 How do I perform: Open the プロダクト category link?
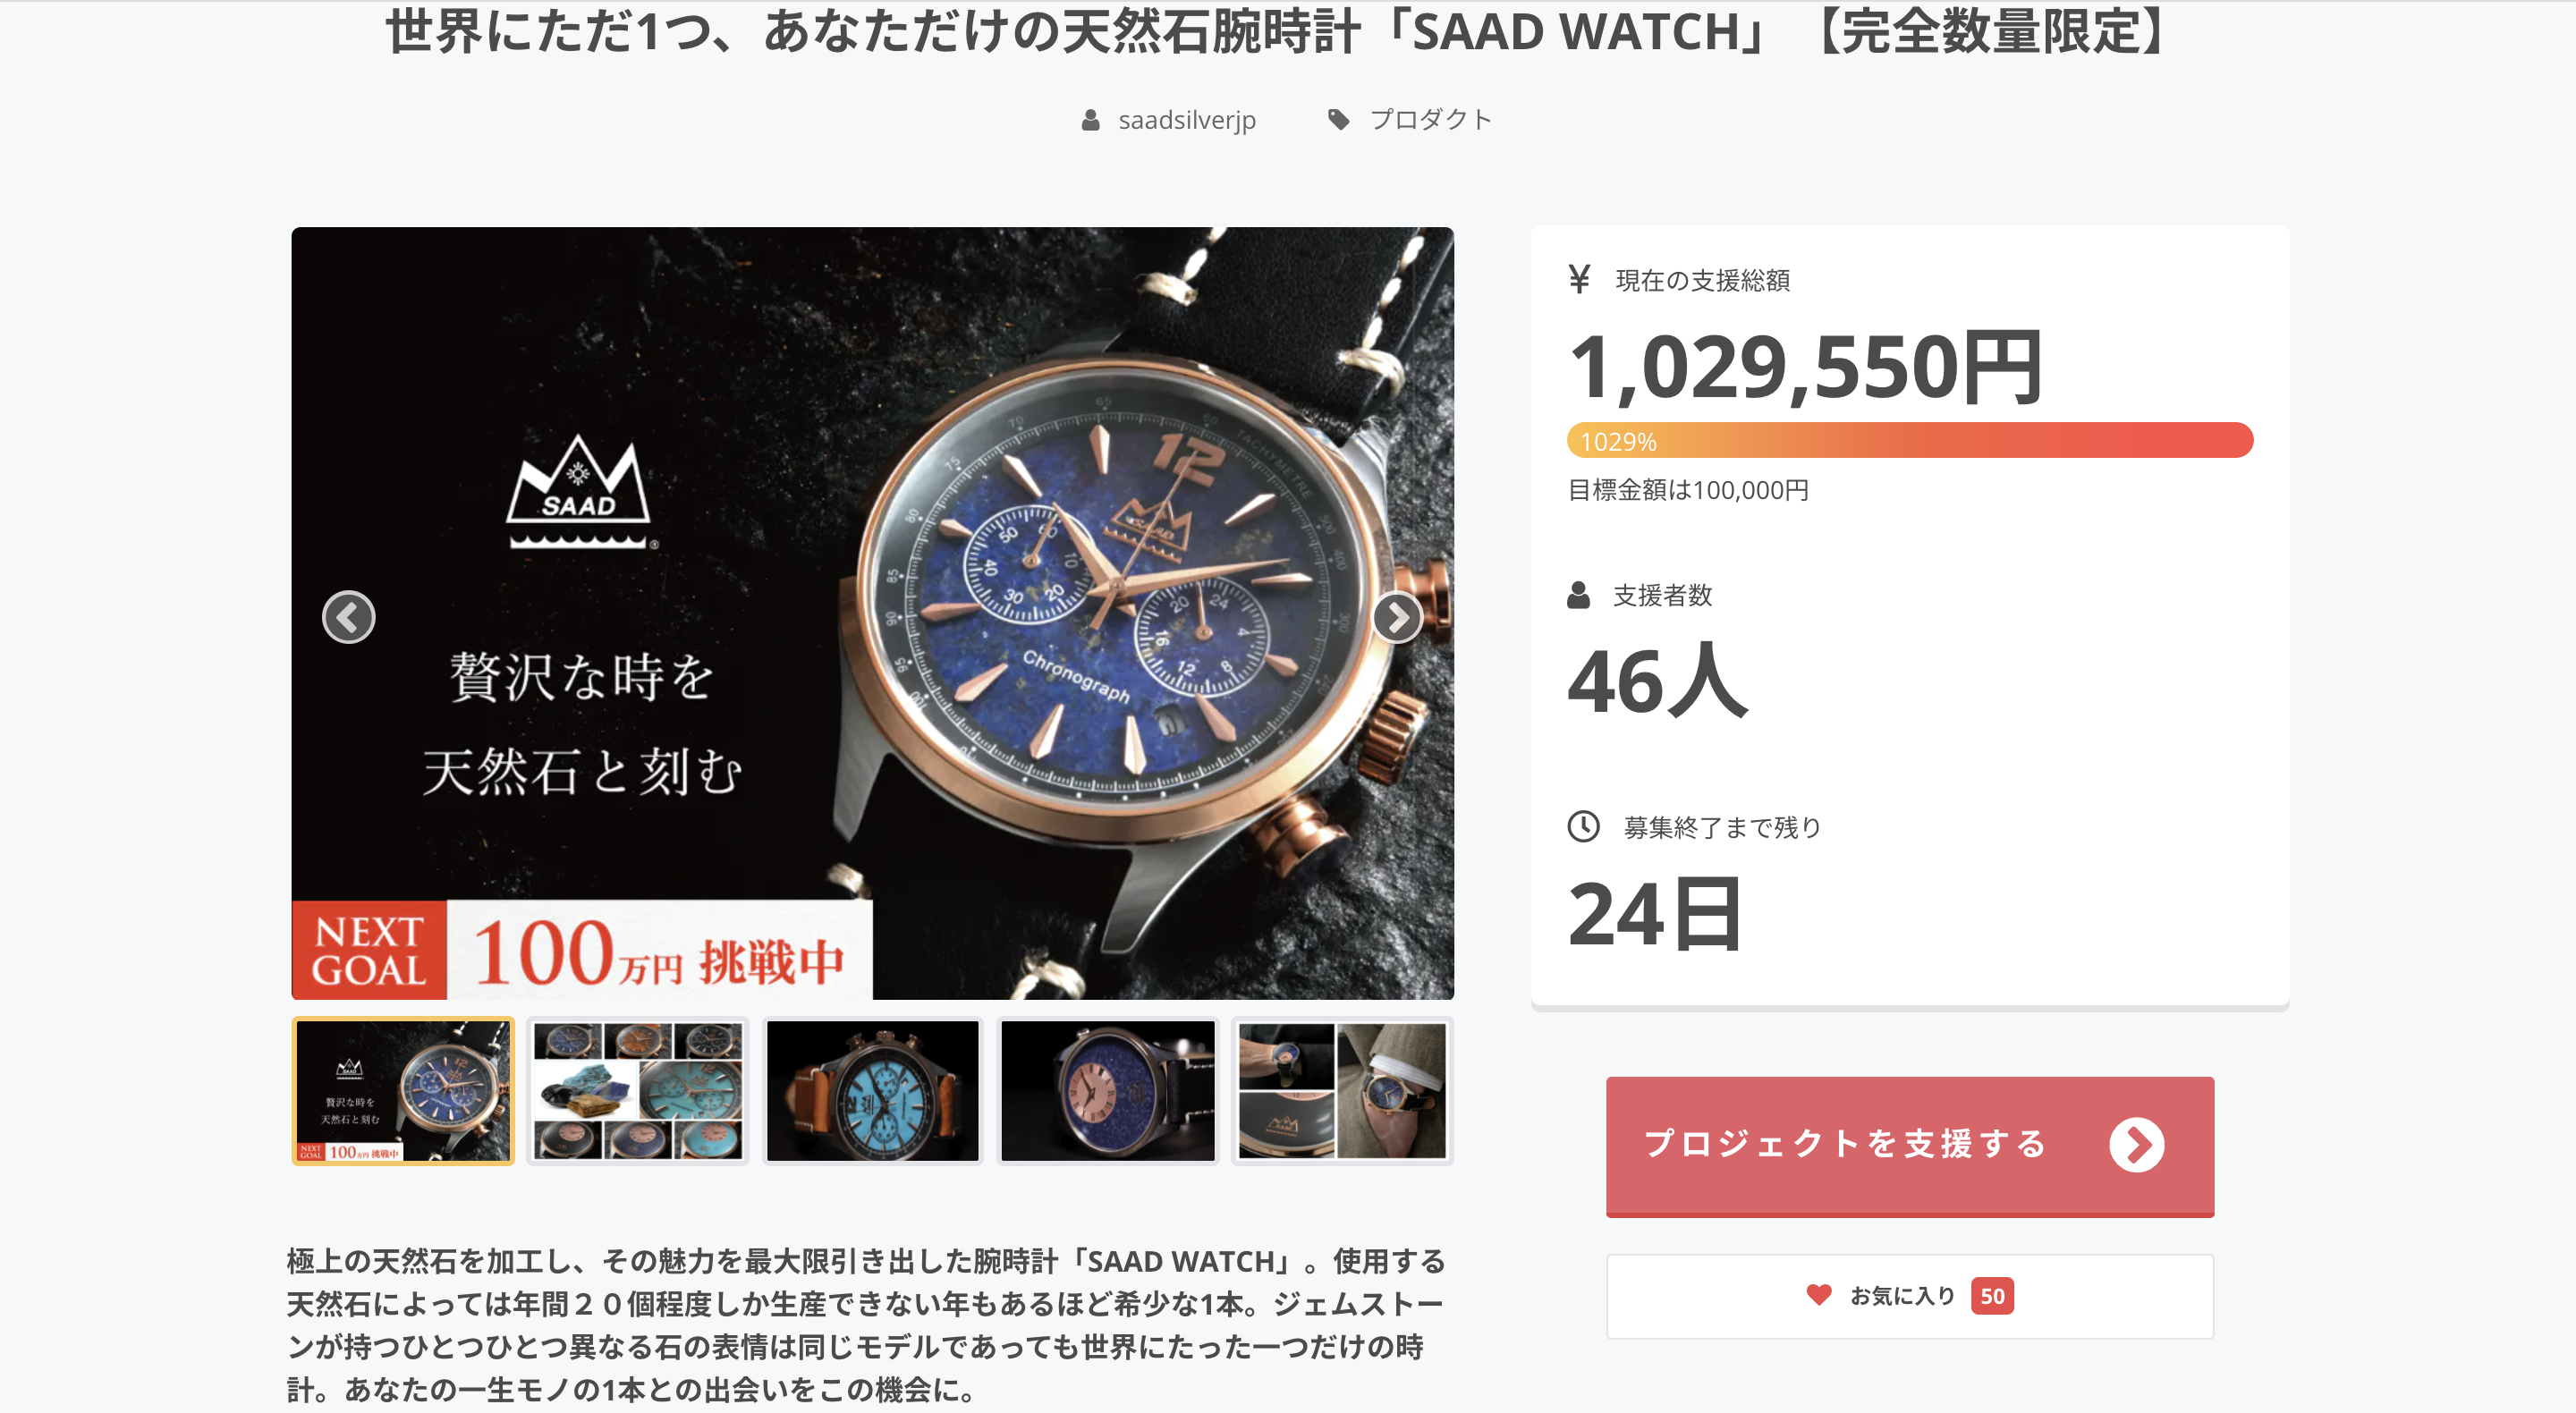1430,120
